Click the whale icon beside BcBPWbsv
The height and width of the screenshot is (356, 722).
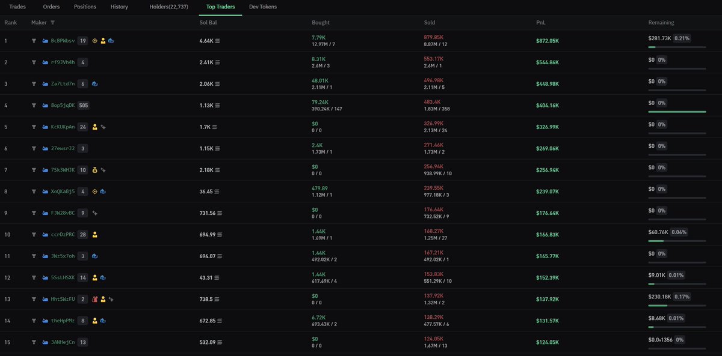pos(45,41)
